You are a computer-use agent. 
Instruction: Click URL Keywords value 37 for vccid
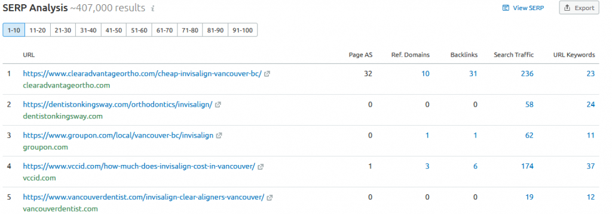[590, 166]
